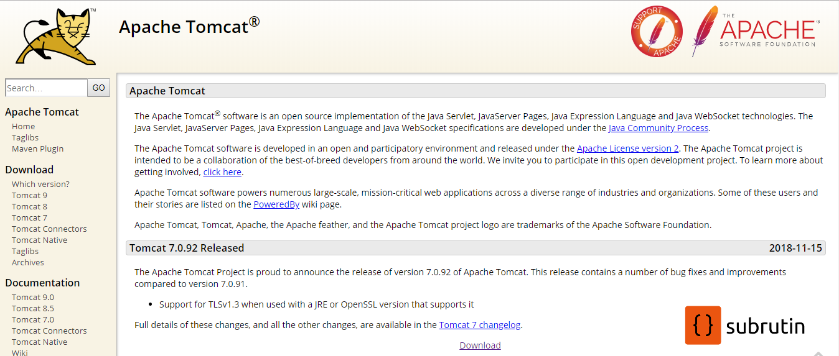Click the subrutin braces logo icon
The height and width of the screenshot is (356, 839).
tap(703, 326)
